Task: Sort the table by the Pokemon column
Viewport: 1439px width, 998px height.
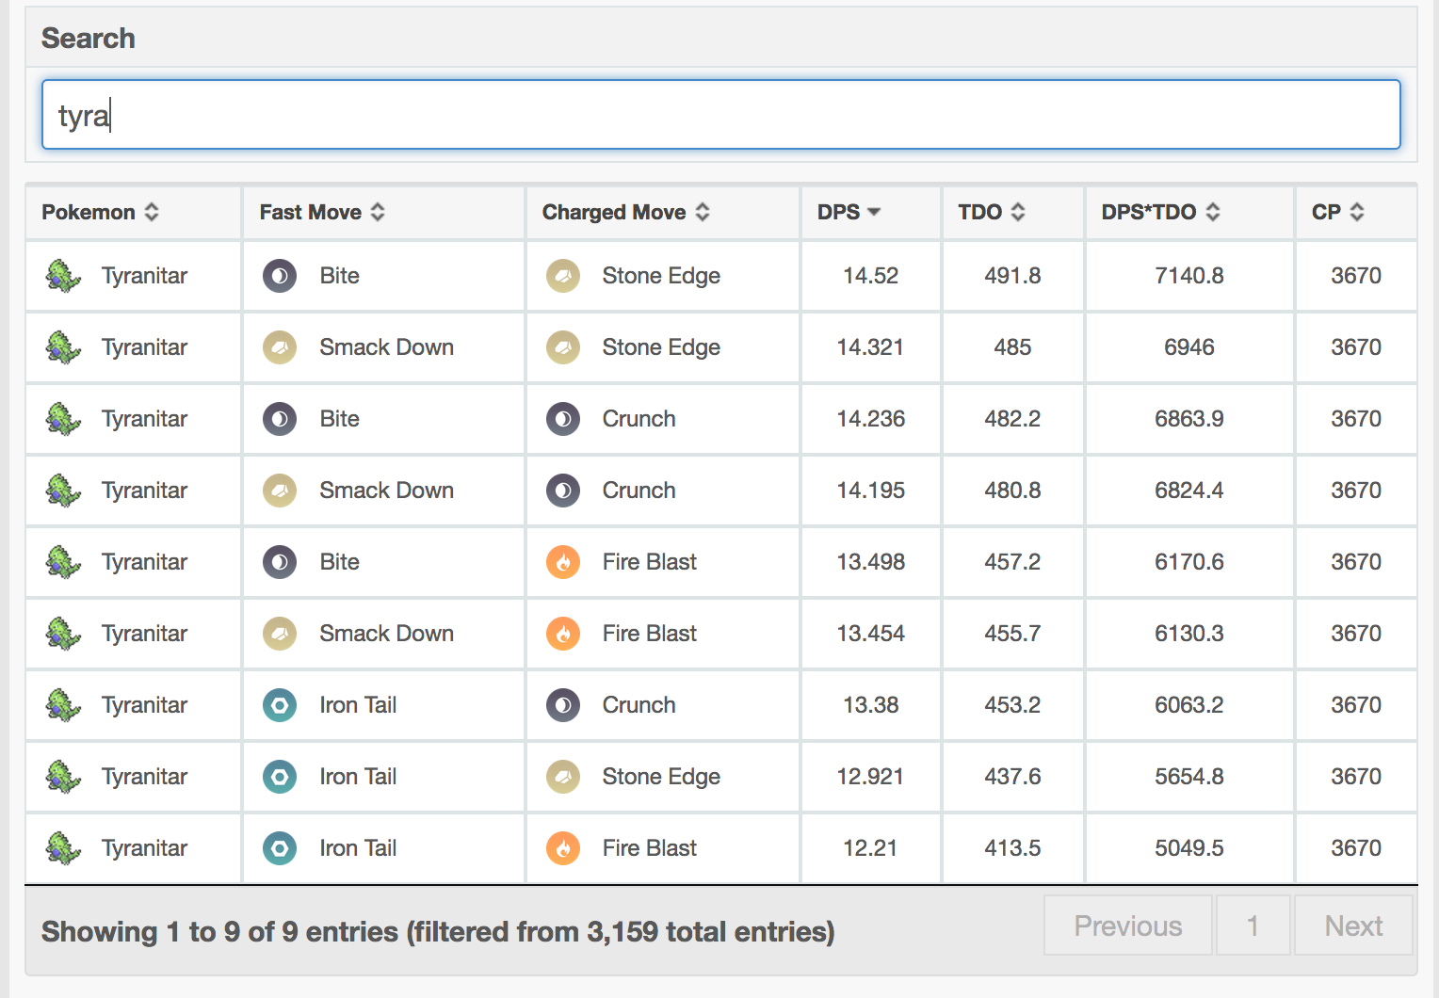Action: click(134, 213)
